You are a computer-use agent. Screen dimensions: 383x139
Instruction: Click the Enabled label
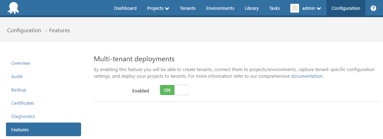140,91
